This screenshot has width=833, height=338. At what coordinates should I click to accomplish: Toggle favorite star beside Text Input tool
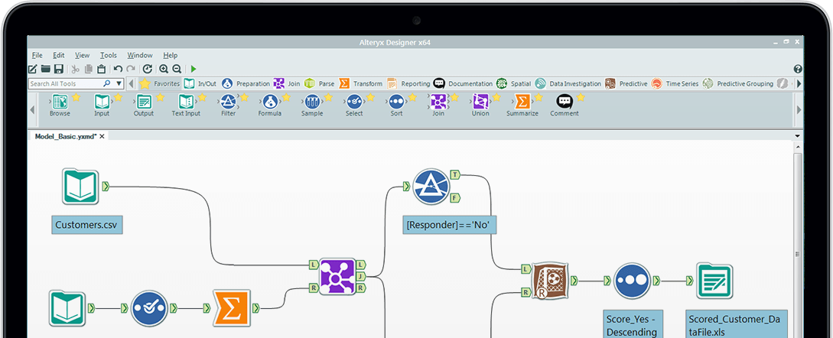coord(202,97)
